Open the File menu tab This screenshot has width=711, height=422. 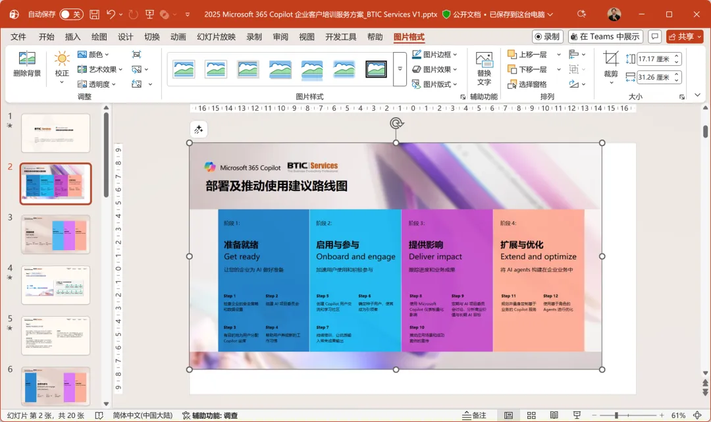click(x=18, y=37)
